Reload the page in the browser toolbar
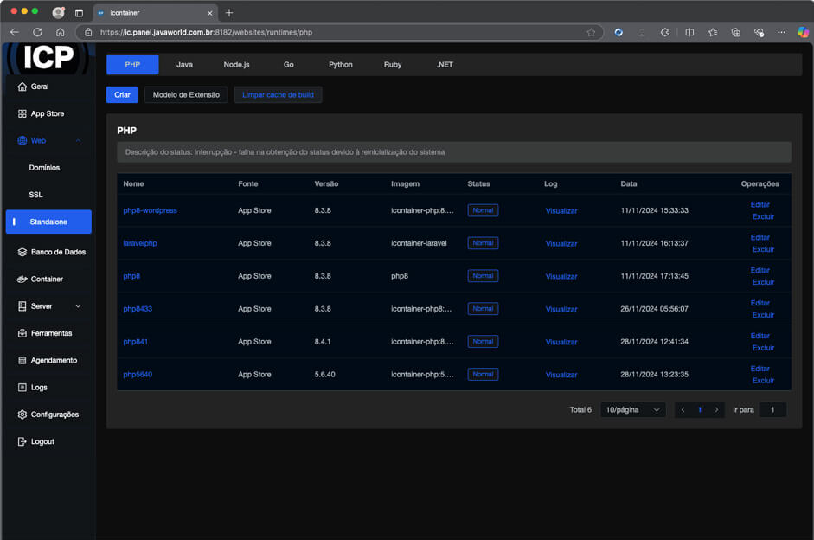The image size is (814, 540). tap(37, 32)
